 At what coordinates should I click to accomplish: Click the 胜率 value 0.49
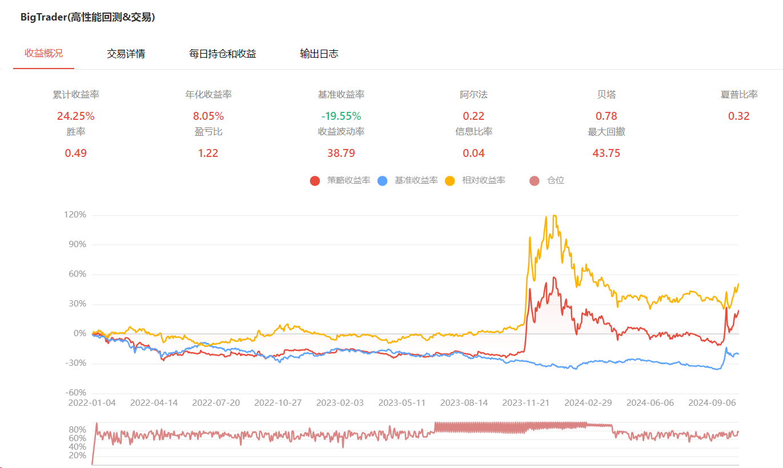[x=76, y=153]
